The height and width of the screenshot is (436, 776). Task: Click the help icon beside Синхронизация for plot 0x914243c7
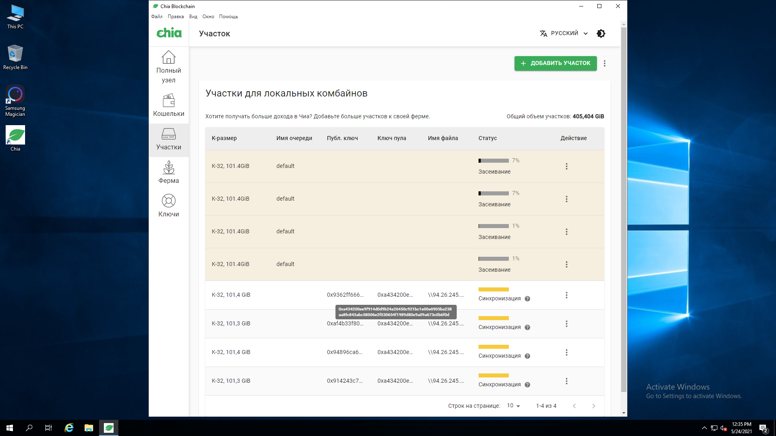pos(527,385)
